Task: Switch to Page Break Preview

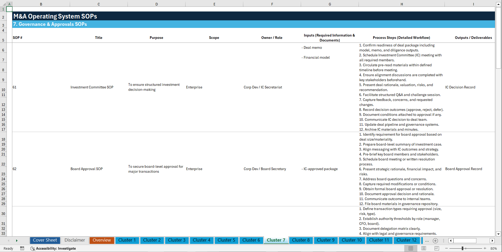Action: point(437,248)
